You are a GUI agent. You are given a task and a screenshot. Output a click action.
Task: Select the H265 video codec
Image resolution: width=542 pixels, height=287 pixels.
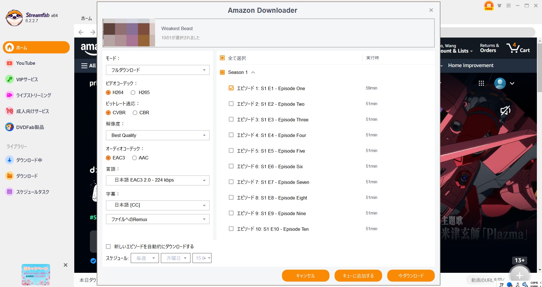click(x=133, y=92)
